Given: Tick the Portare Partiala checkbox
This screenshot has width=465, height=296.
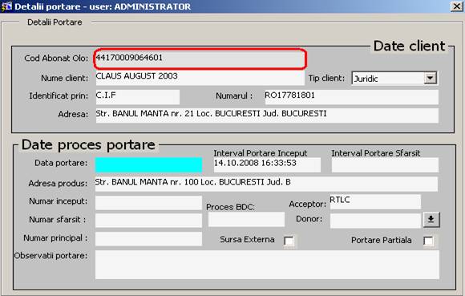Looking at the screenshot, I should [x=428, y=241].
